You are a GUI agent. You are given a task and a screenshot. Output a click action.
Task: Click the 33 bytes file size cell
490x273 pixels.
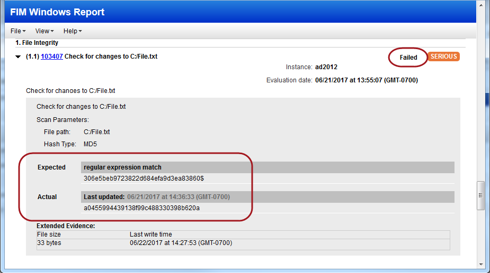[49, 243]
